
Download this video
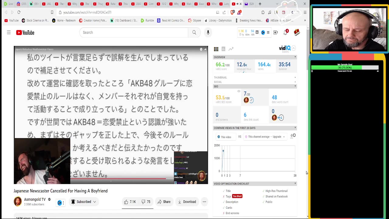pos(187,202)
